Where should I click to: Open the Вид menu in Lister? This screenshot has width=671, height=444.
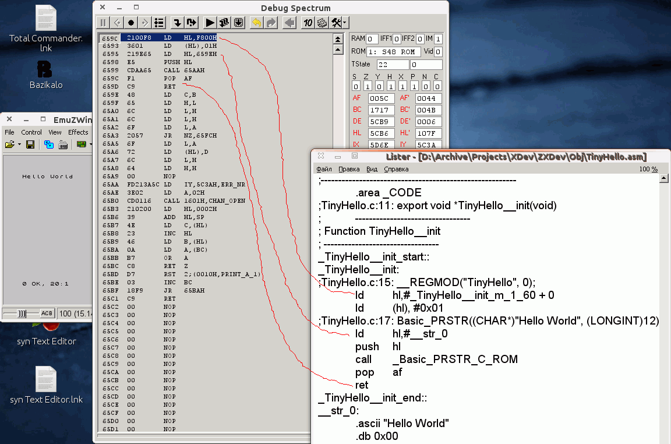372,169
